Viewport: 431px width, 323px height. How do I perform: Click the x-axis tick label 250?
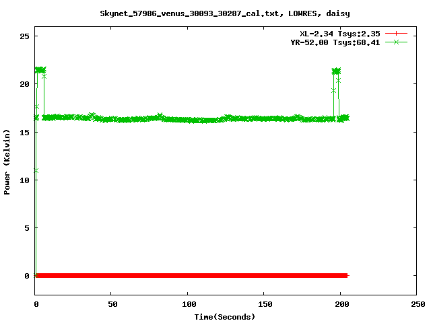pos(418,304)
